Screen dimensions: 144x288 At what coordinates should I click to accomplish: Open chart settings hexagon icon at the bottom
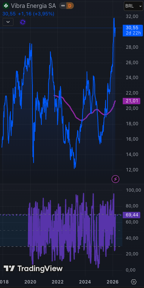134,282
